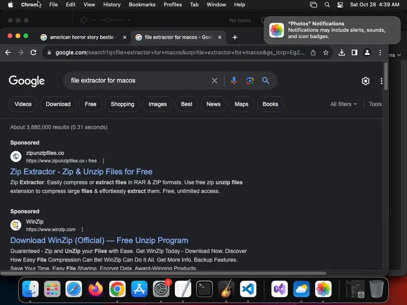407x305 pixels.
Task: Apply the Free filter chip
Action: point(91,104)
